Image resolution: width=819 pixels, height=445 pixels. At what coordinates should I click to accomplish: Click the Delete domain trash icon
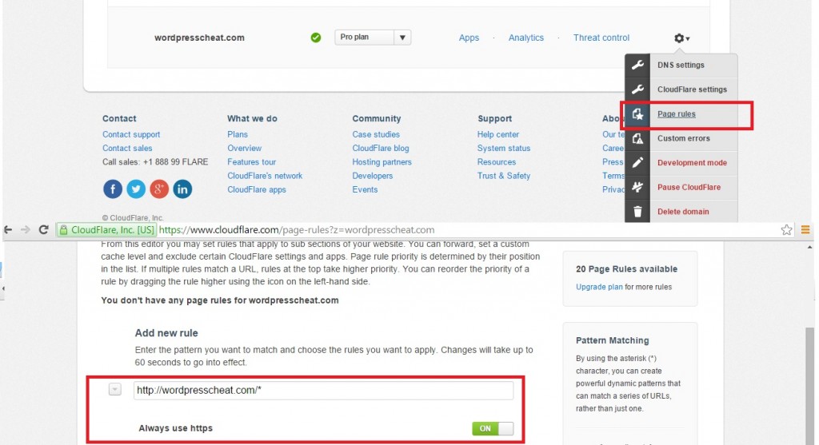637,211
